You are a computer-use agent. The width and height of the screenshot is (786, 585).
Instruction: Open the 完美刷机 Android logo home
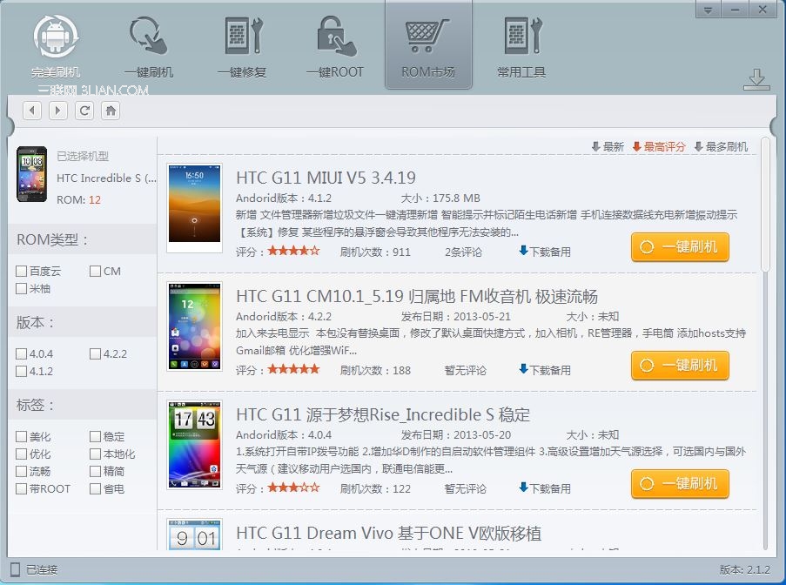[56, 47]
